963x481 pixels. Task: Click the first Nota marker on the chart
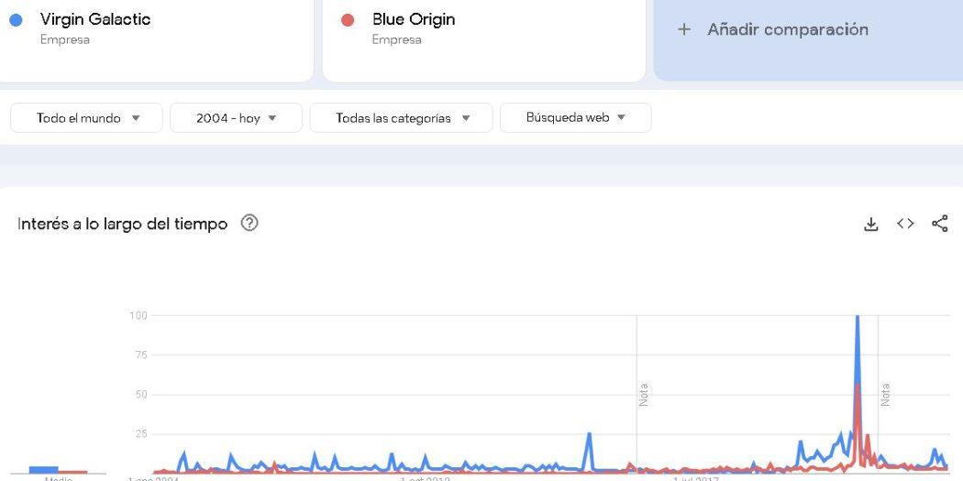point(644,395)
